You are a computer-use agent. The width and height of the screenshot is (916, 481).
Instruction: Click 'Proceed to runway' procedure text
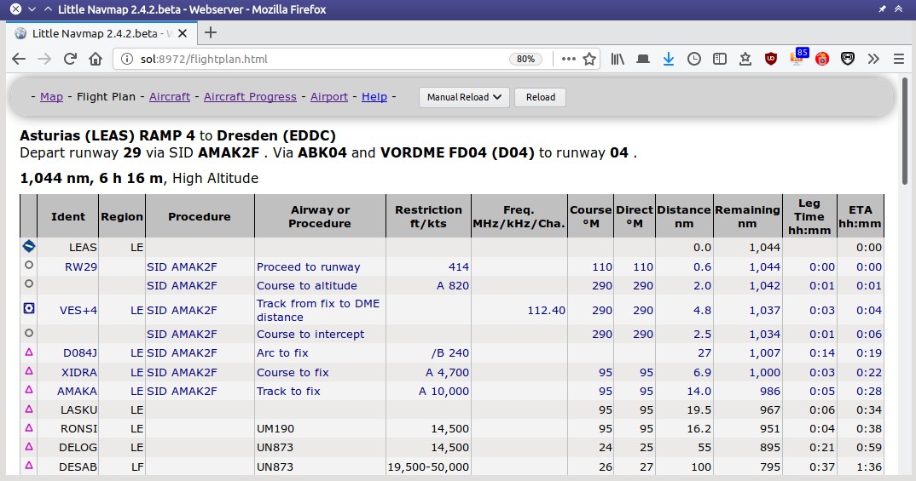309,267
